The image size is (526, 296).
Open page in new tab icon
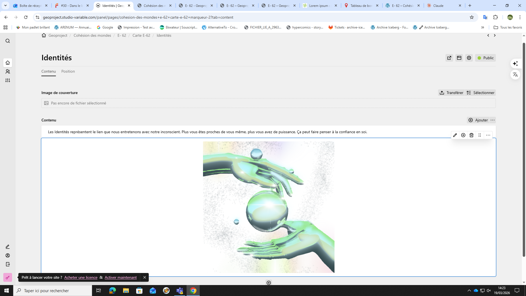point(449,58)
